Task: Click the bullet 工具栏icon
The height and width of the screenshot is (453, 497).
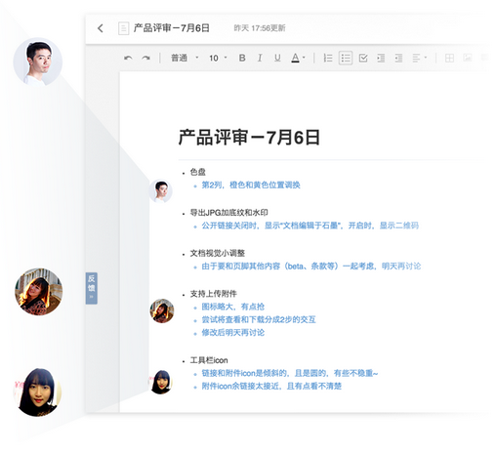Action: pos(209,360)
